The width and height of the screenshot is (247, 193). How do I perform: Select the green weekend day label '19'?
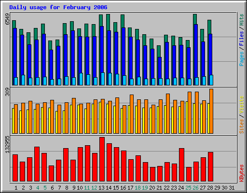(x=145, y=188)
